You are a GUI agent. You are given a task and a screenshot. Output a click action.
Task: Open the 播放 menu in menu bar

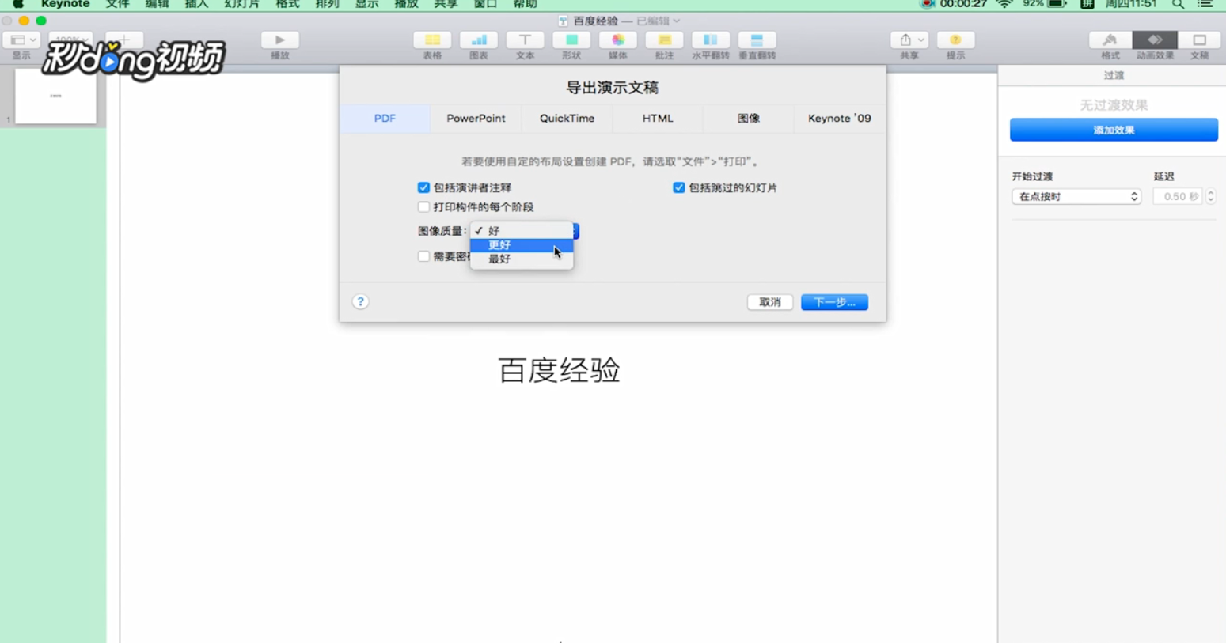point(406,4)
